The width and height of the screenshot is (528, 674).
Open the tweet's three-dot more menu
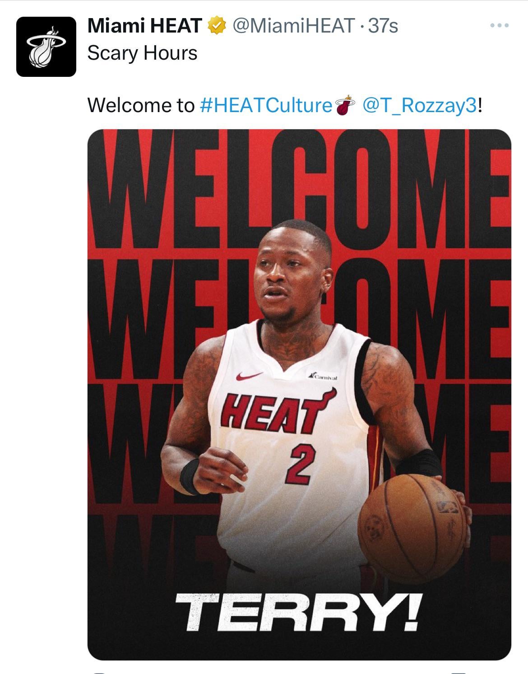click(x=500, y=26)
